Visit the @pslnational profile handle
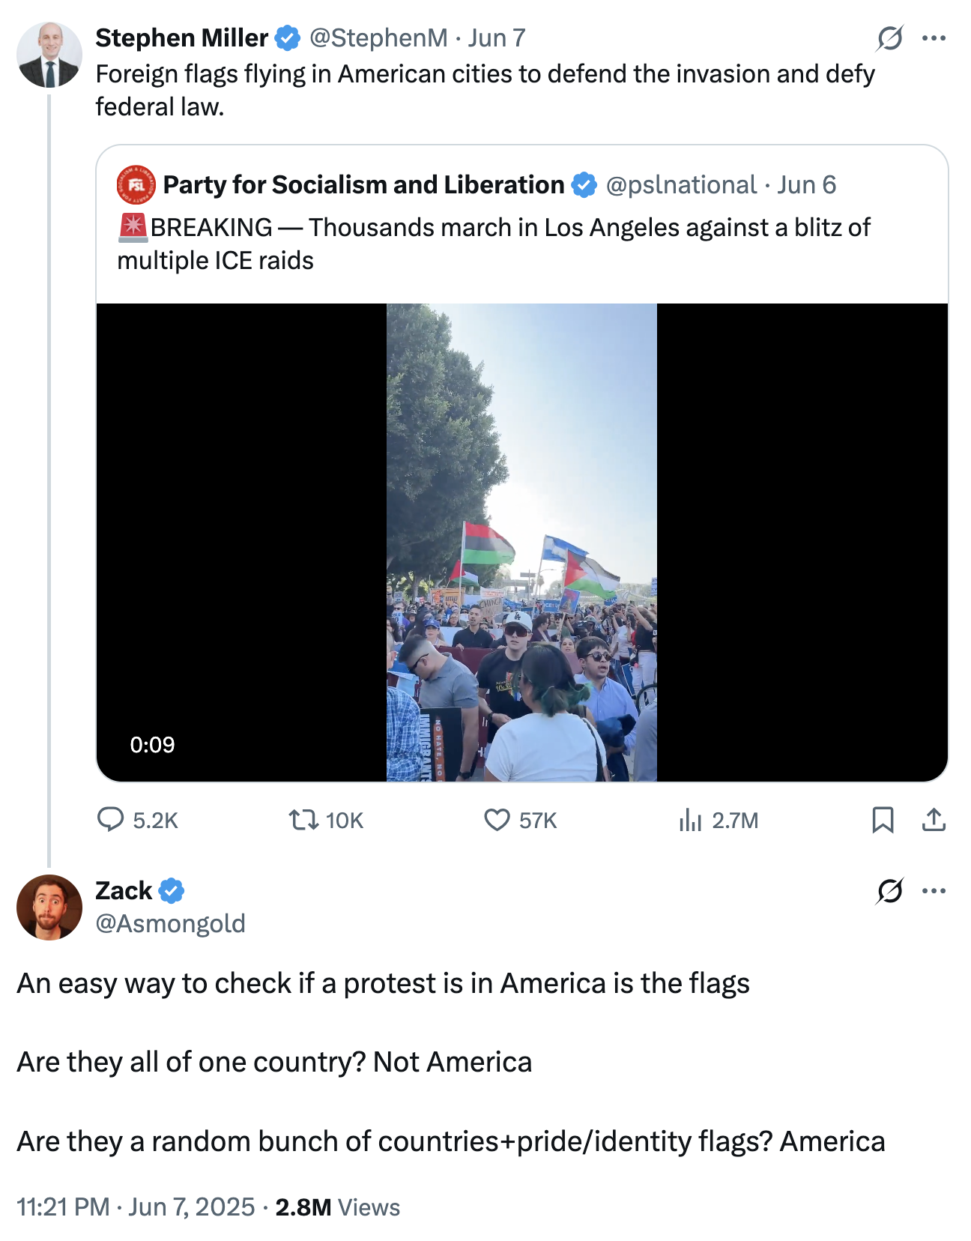Screen dimensions: 971x1241 point(682,185)
